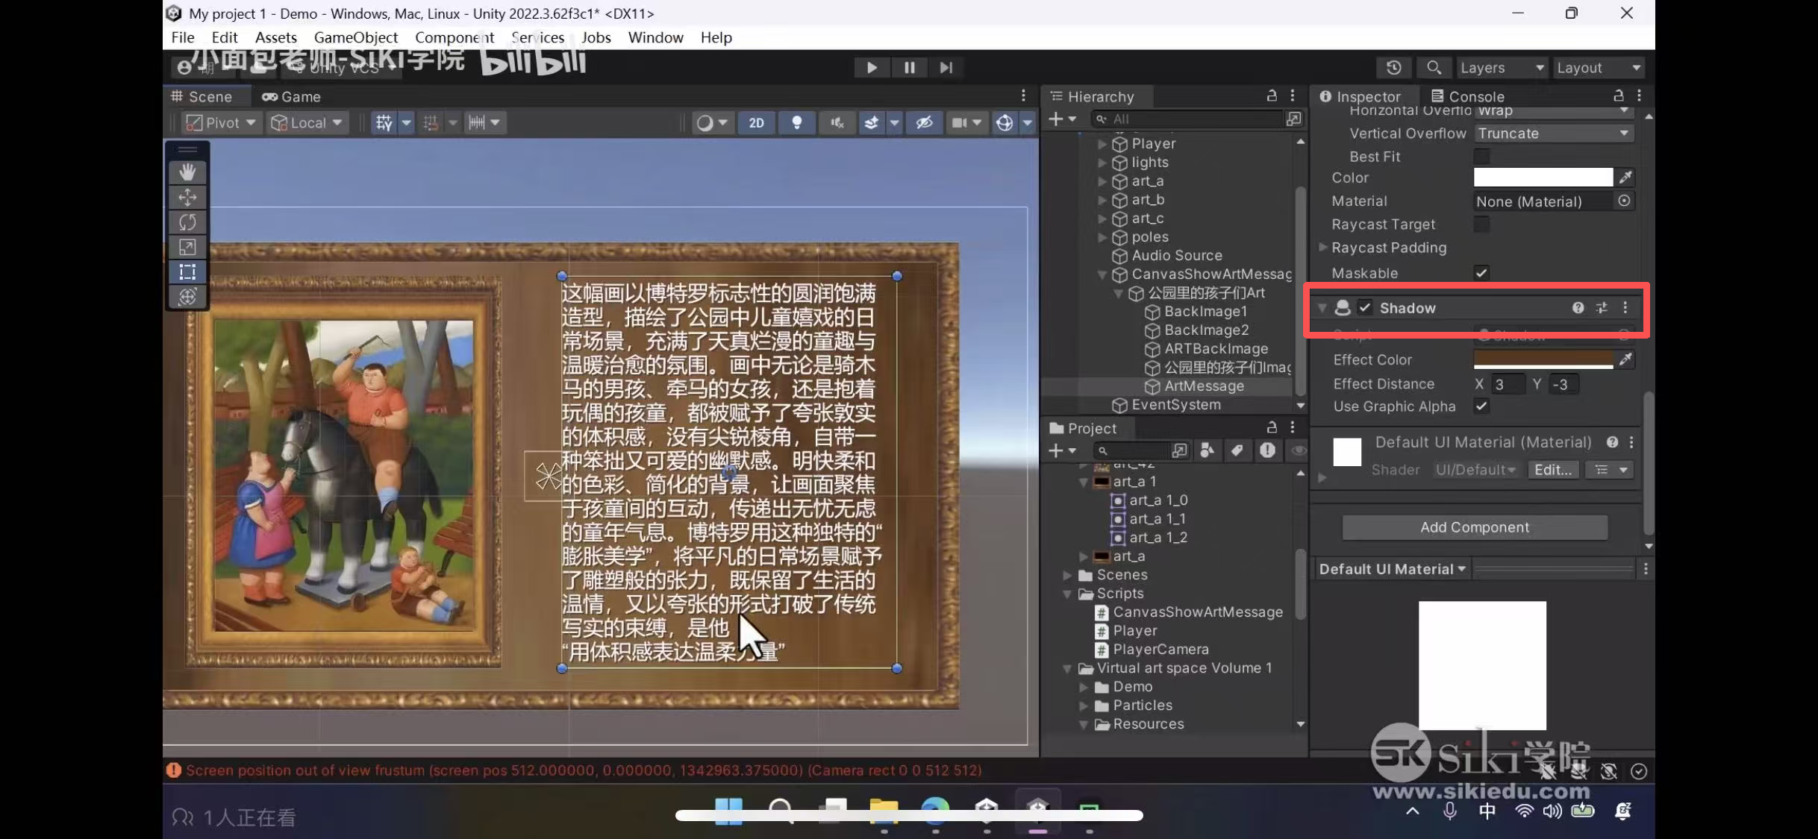The width and height of the screenshot is (1818, 839).
Task: Open Shadow component presets icon
Action: click(x=1602, y=308)
